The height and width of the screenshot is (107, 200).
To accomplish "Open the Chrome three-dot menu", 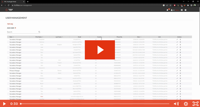I will point(198,5).
